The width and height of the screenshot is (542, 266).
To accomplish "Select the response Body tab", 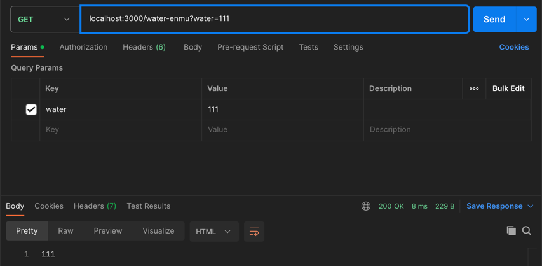I will coord(15,206).
